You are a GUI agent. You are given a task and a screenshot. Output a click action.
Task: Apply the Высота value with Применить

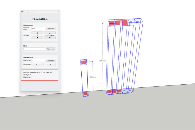coord(51,29)
